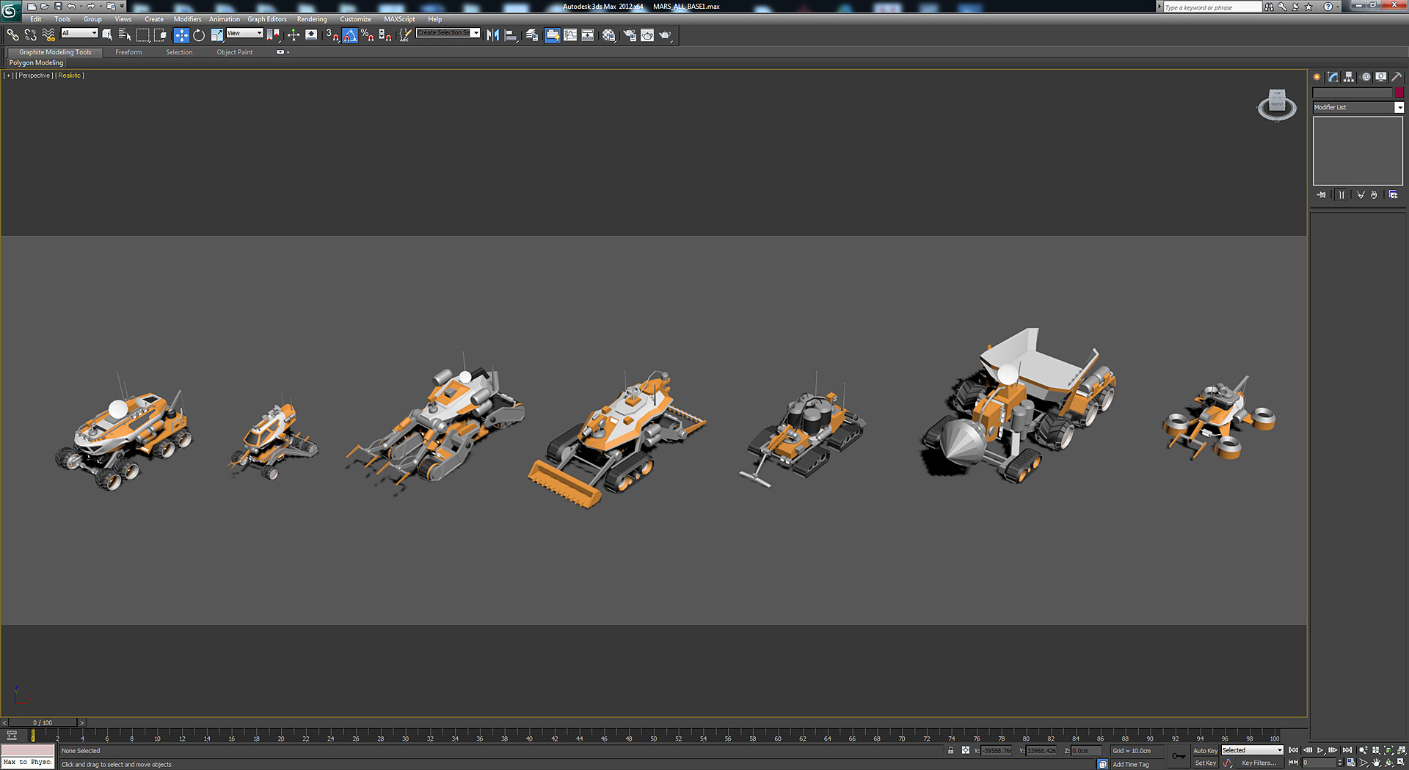Select the Select and Move tool
Viewport: 1409px width, 770px height.
181,34
